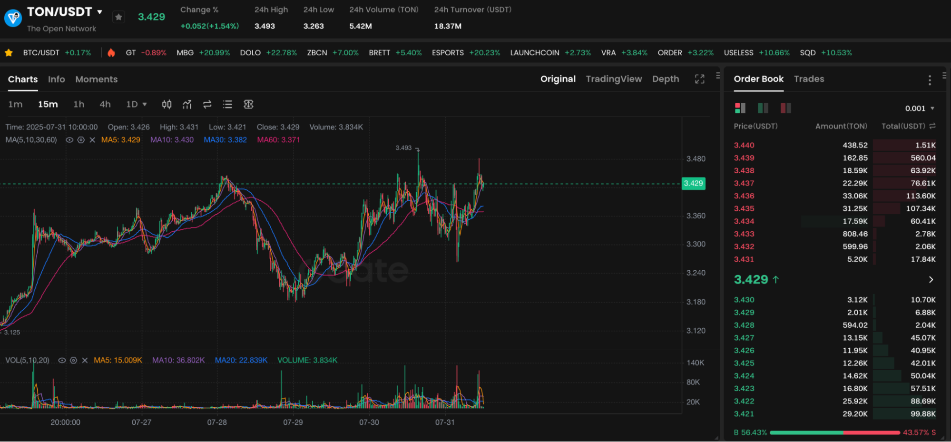Select the ask price 3.431 row
The image size is (951, 442).
[x=835, y=259]
